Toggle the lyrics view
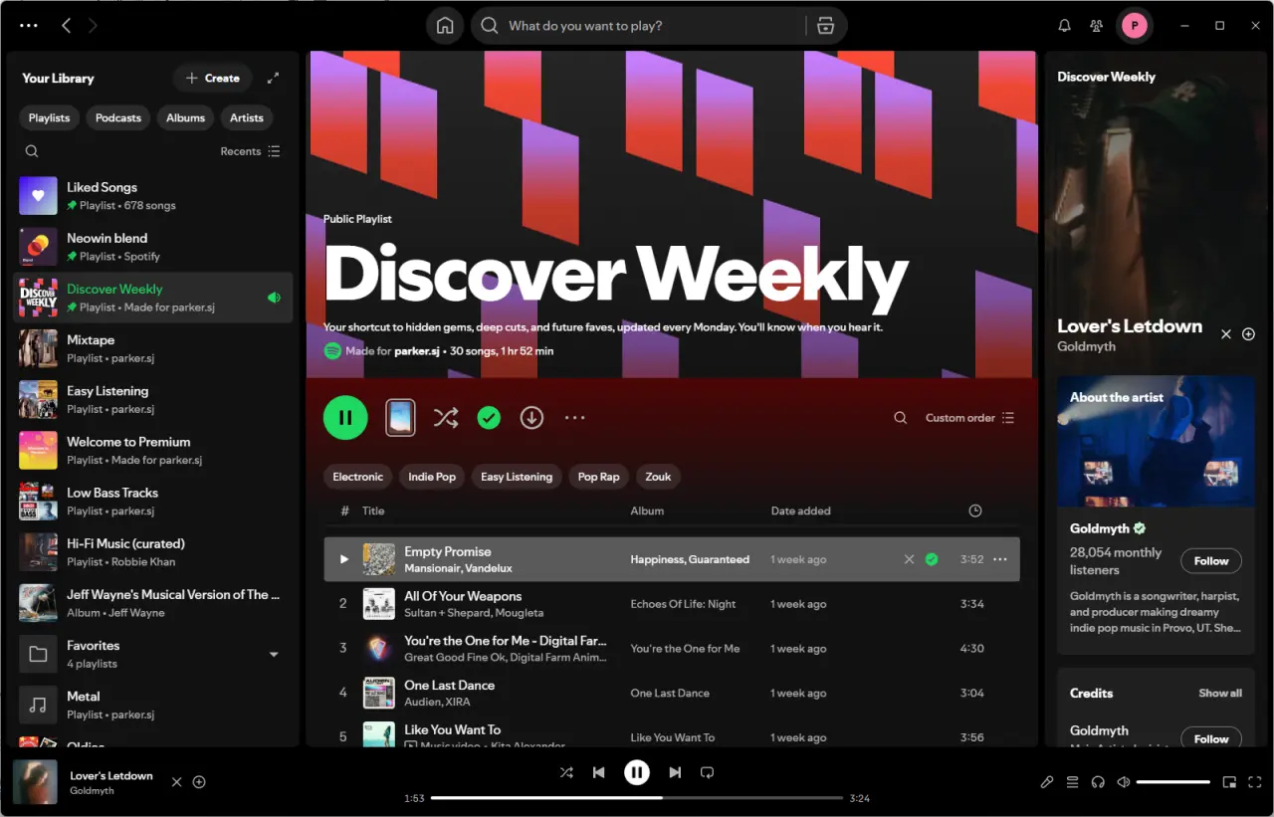The height and width of the screenshot is (817, 1274). pyautogui.click(x=1046, y=782)
